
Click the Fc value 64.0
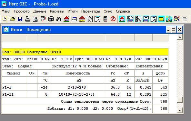point(115,94)
